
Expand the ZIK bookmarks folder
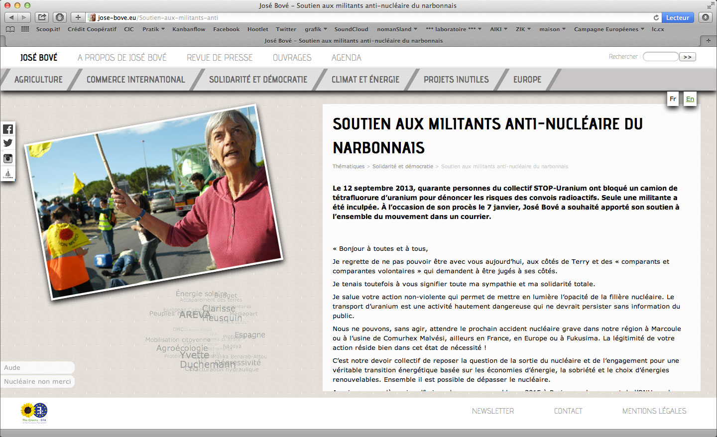pyautogui.click(x=523, y=29)
